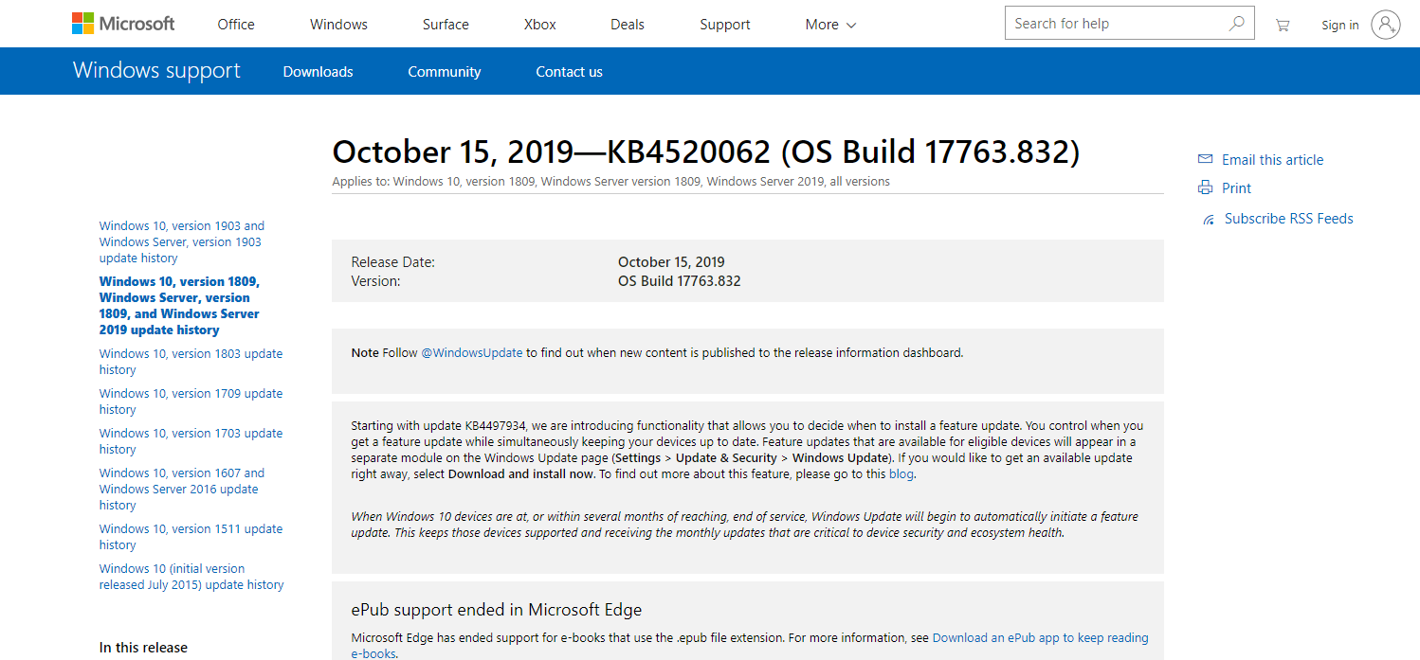Open Windows 10 version 1903 update history
The height and width of the screenshot is (660, 1420).
tap(182, 241)
